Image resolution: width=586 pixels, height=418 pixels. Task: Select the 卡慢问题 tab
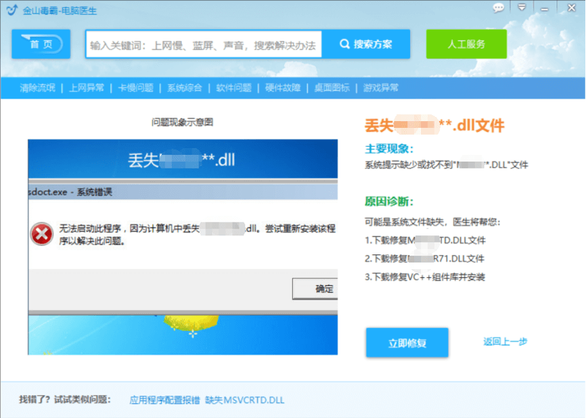coord(135,88)
